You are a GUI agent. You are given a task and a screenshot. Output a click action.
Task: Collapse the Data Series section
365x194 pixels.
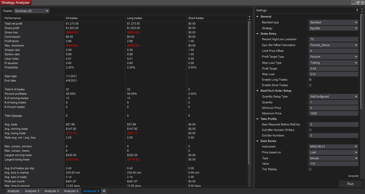coord(257,141)
